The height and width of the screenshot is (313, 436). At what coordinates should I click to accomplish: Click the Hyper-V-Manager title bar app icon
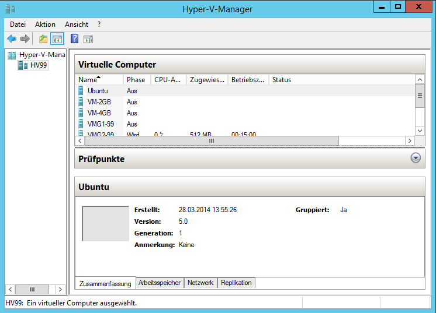click(x=10, y=9)
